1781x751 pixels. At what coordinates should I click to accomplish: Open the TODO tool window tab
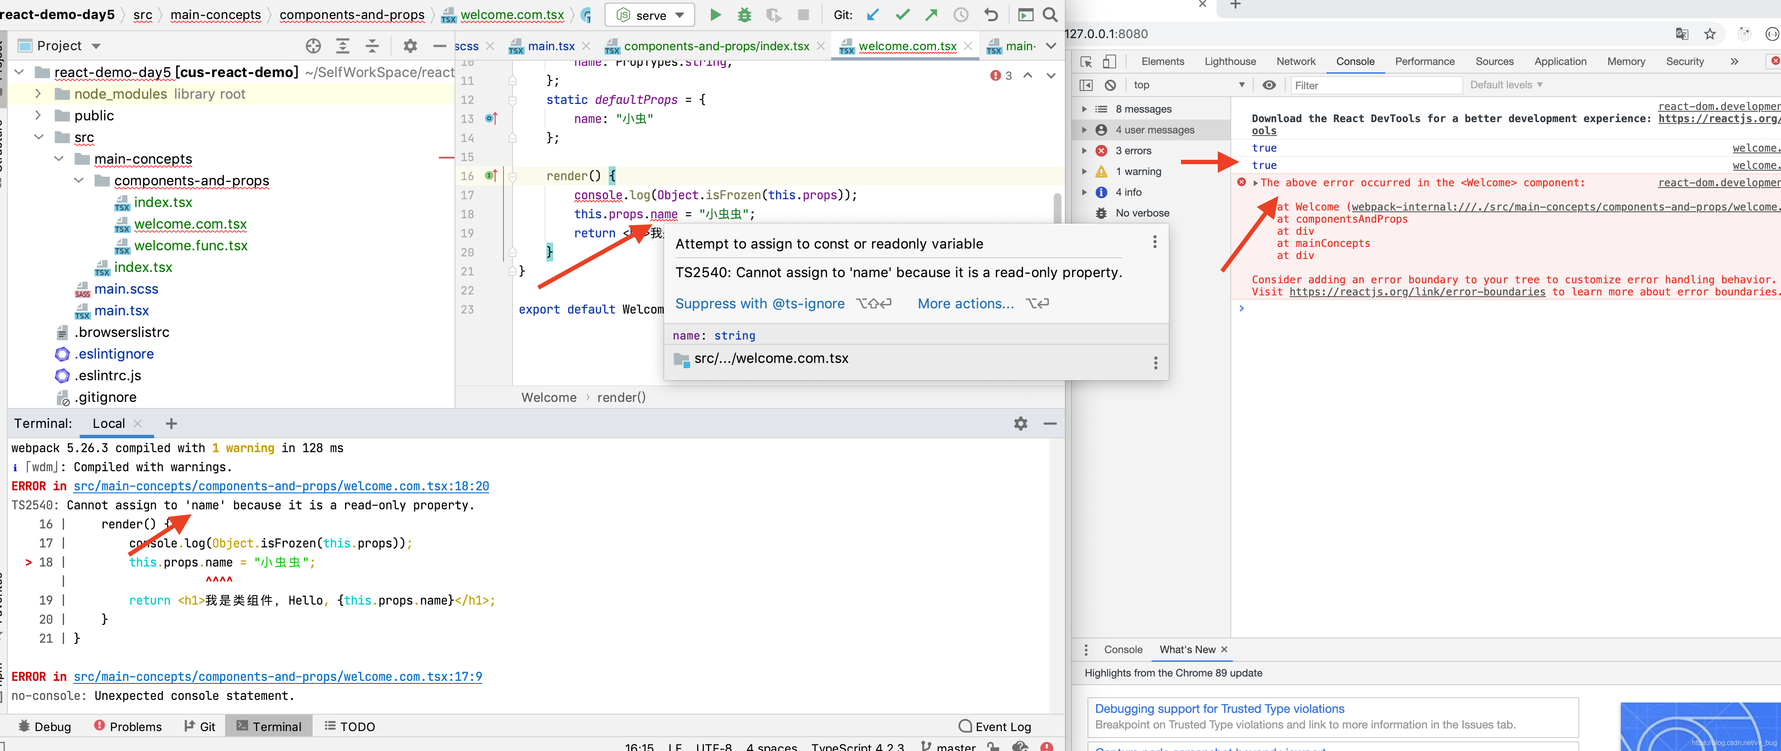coord(350,726)
